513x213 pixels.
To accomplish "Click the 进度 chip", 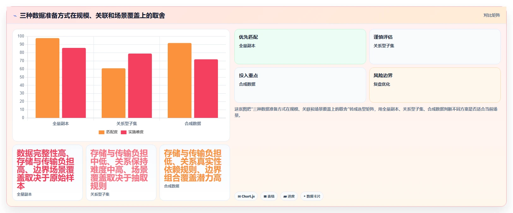I will pos(289,196).
